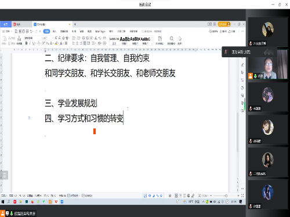Click the Windows Start button

click(x=3, y=202)
